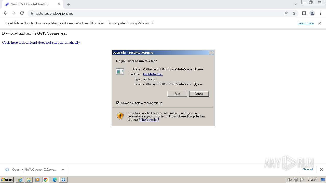
Task: Click the application file icon in dialog
Action: [120, 72]
